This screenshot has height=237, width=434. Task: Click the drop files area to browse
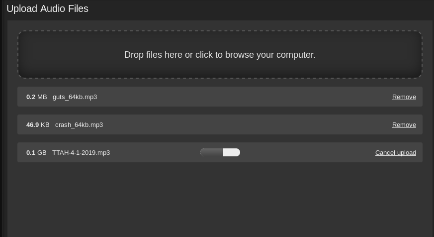point(220,55)
